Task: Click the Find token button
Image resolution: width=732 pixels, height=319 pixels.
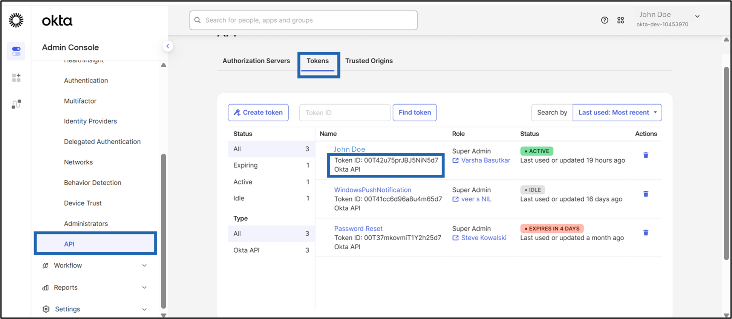Action: [415, 113]
